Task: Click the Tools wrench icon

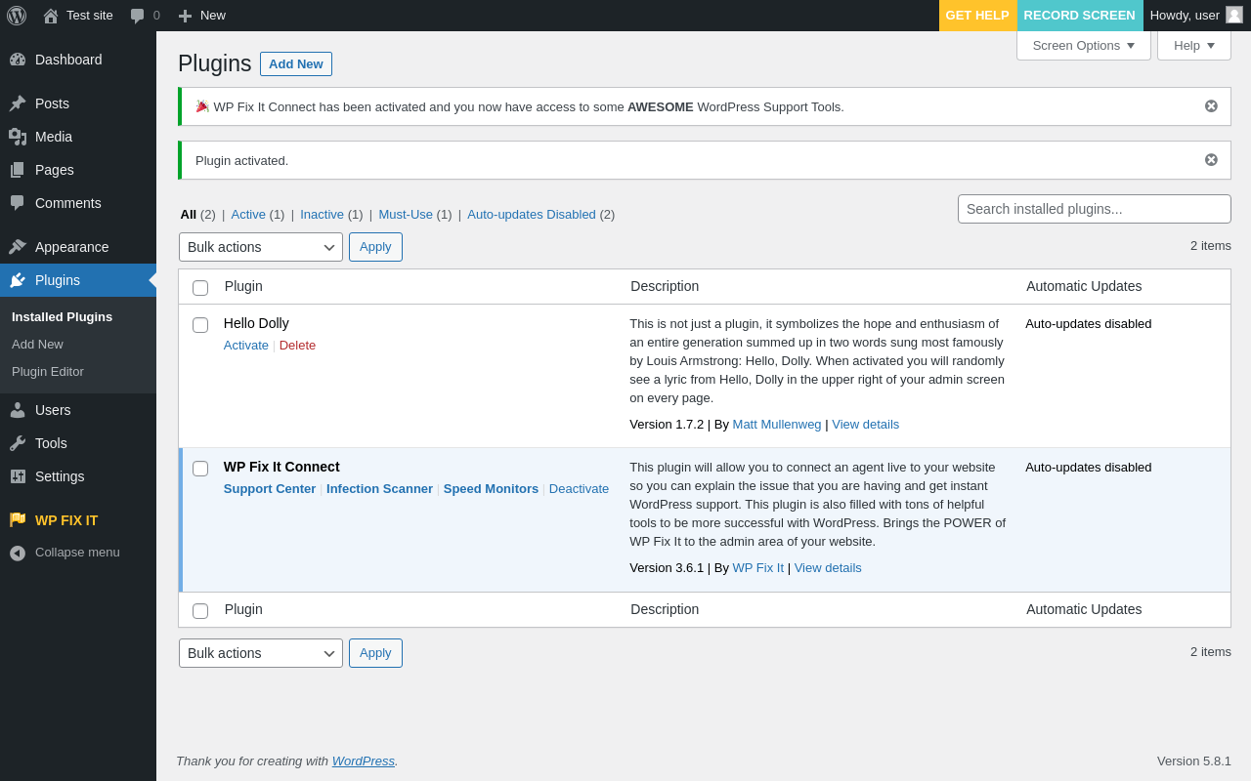Action: (18, 443)
